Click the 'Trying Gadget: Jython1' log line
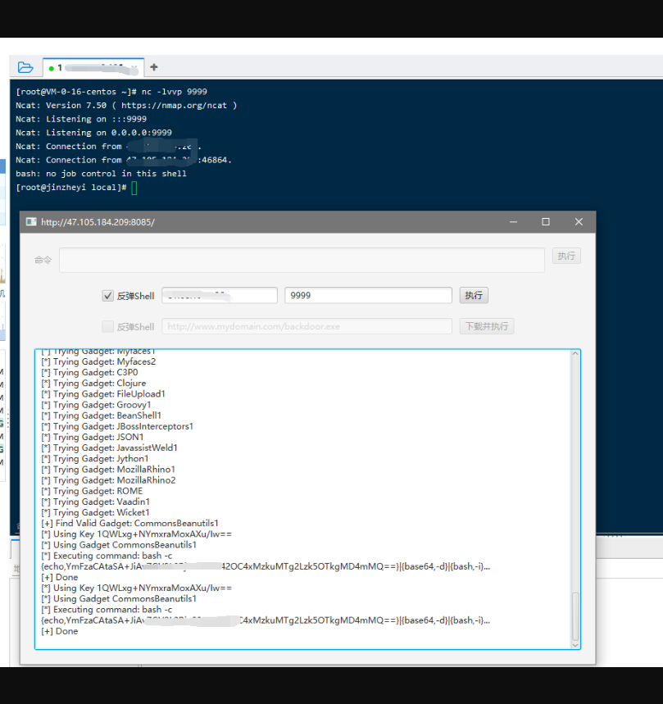 click(95, 458)
